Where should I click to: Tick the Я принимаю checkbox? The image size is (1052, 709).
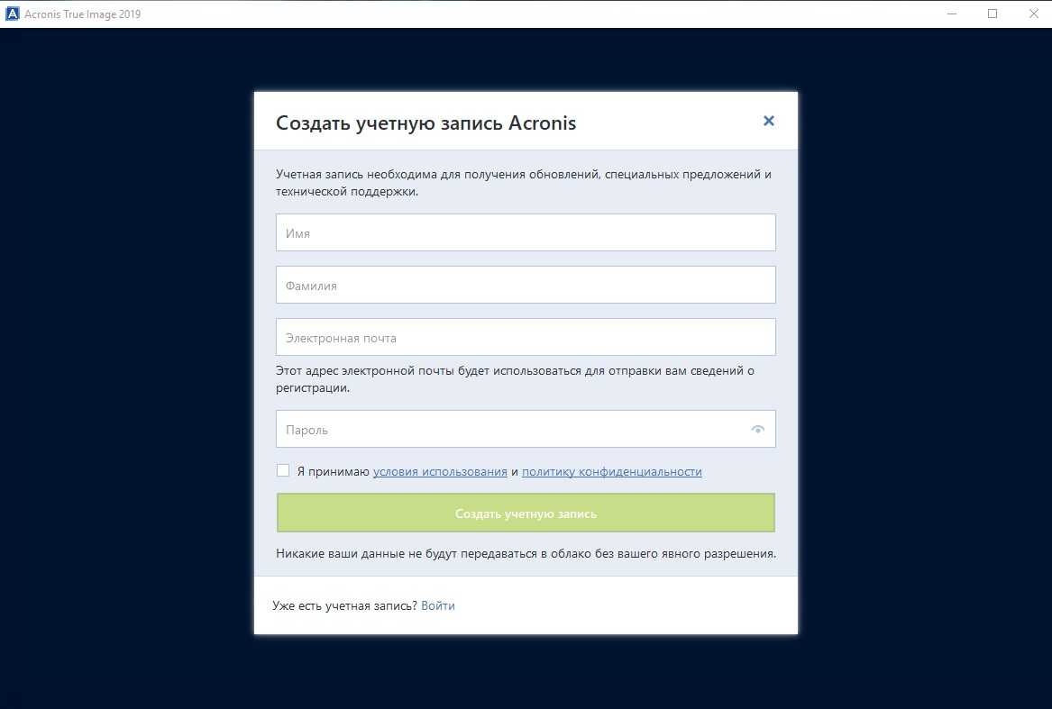(283, 471)
